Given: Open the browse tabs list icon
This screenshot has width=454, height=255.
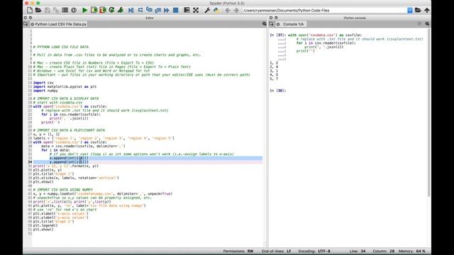Looking at the screenshot, I should click(x=65, y=10).
